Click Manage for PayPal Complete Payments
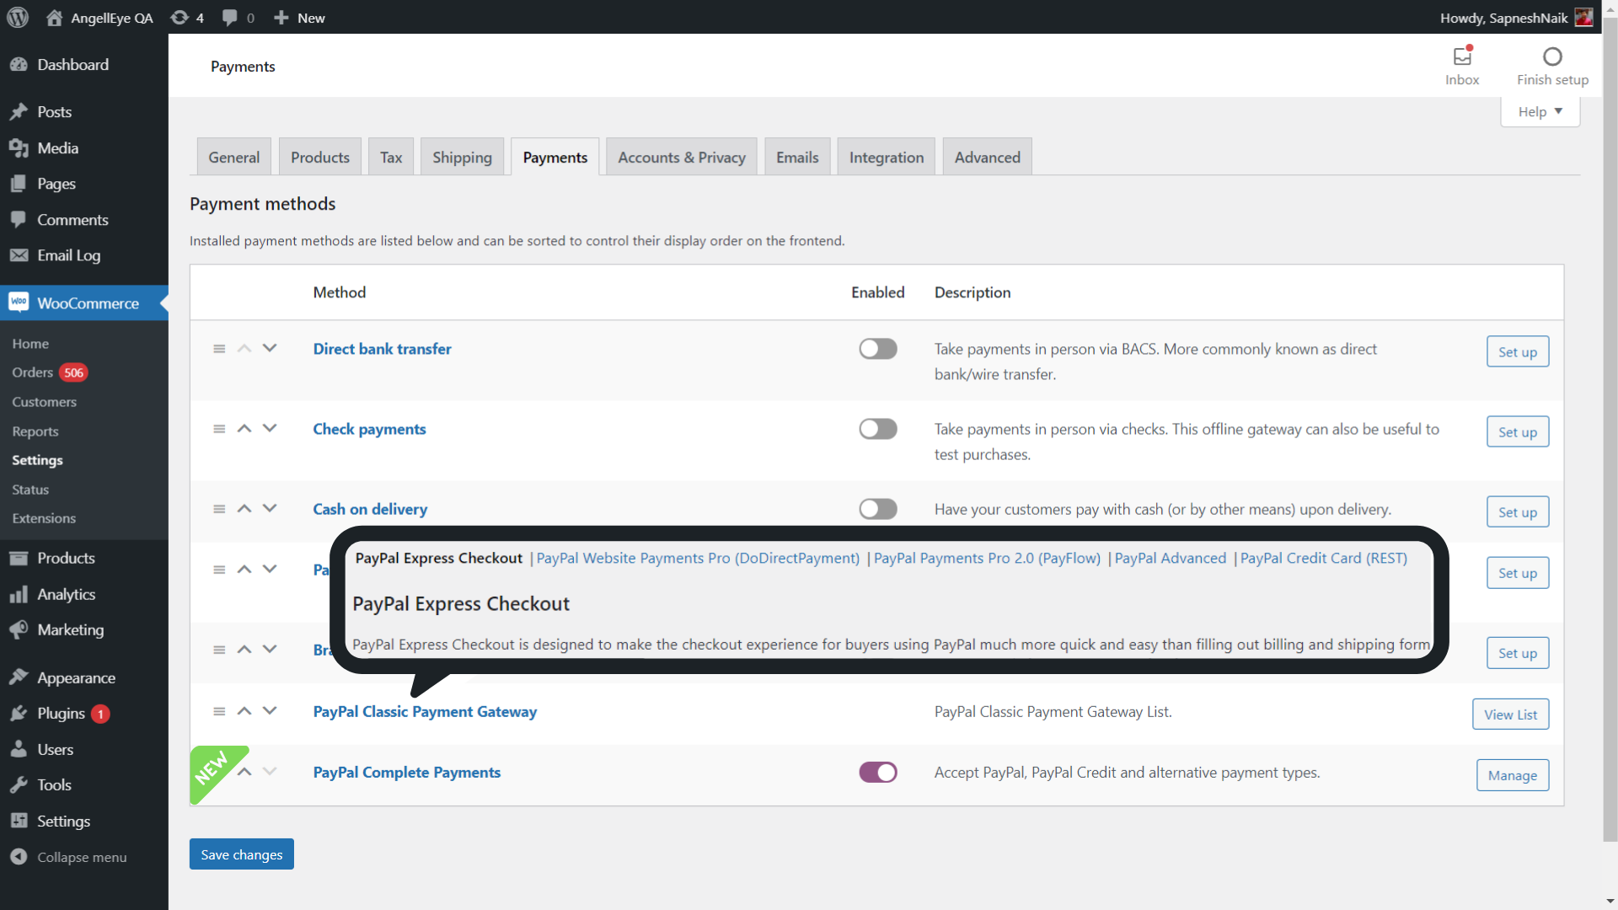This screenshot has width=1618, height=910. click(1513, 775)
